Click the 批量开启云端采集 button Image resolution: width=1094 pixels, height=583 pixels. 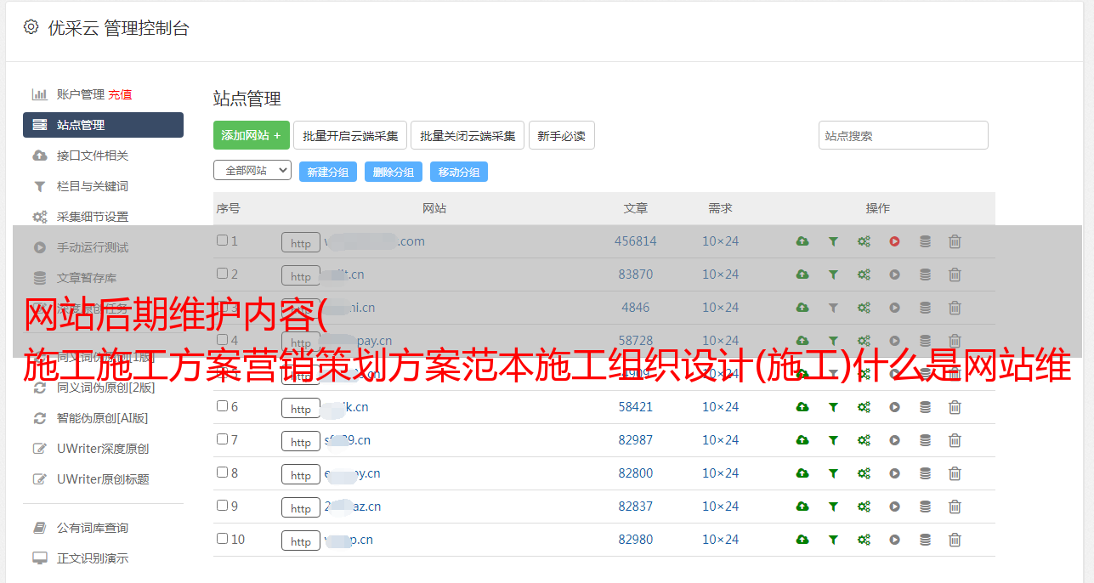pos(350,135)
